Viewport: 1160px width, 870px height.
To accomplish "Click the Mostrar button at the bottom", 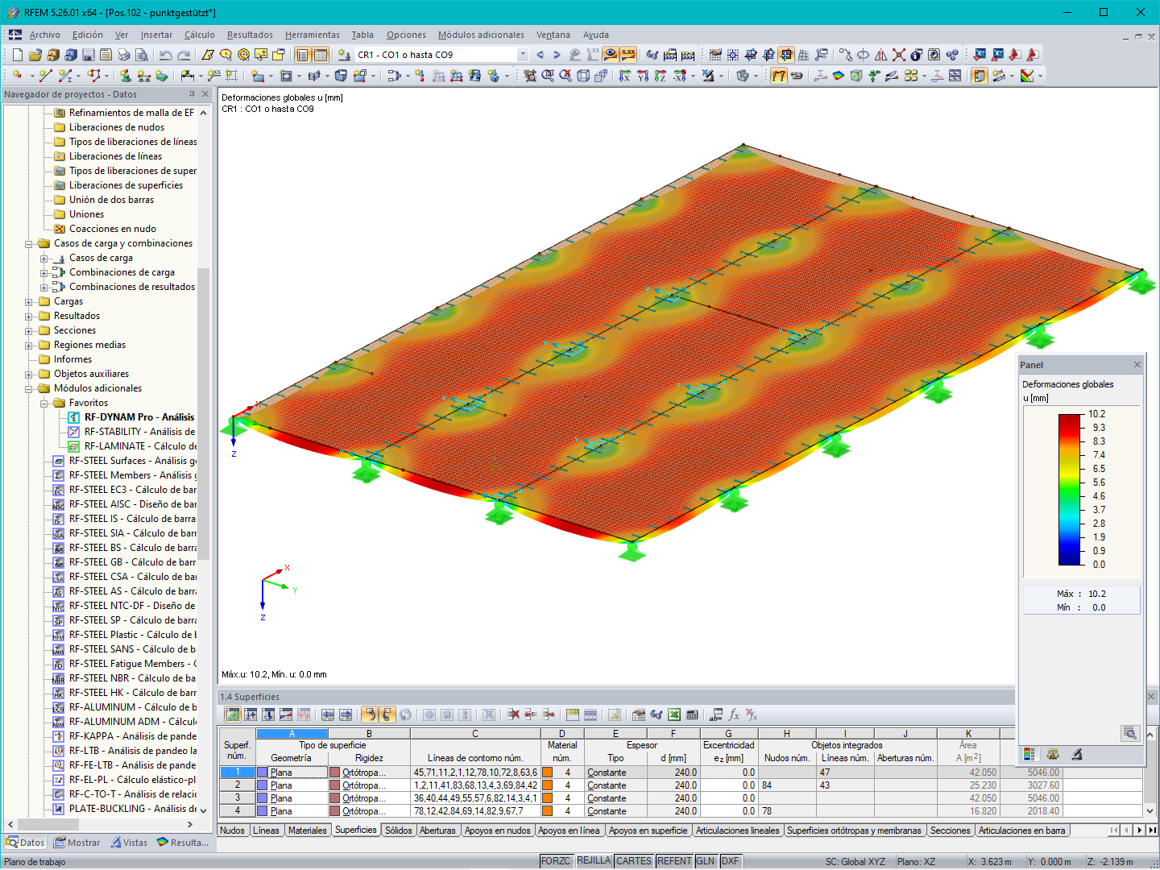I will tap(77, 842).
